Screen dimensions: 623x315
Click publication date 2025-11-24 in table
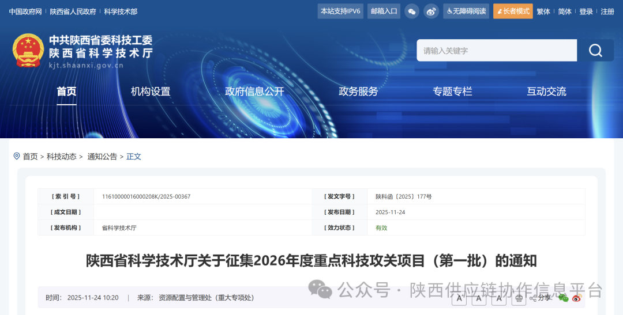(x=390, y=212)
